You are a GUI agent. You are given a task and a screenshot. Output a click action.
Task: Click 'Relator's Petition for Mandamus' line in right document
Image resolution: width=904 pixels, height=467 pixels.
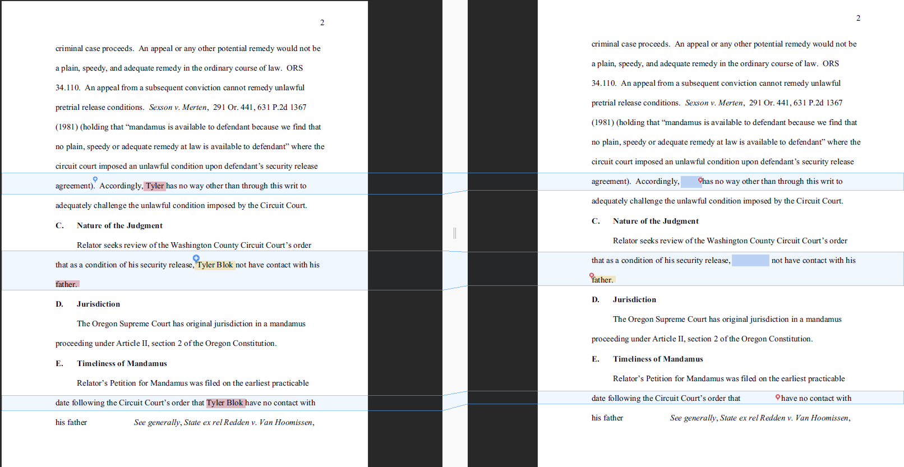pyautogui.click(x=729, y=378)
